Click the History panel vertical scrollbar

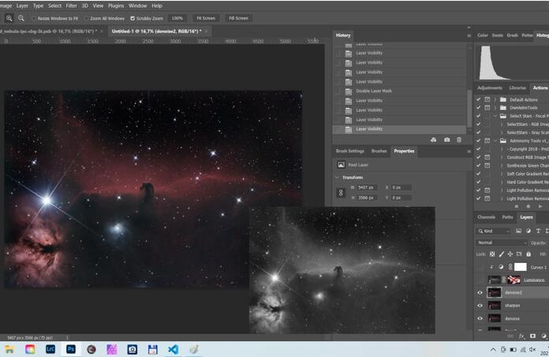click(469, 109)
